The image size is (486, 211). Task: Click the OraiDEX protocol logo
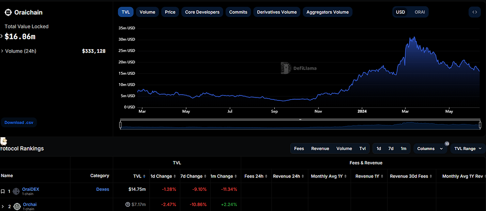click(16, 191)
